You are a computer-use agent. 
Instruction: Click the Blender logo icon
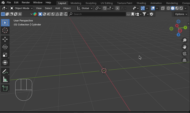pos(3,2)
